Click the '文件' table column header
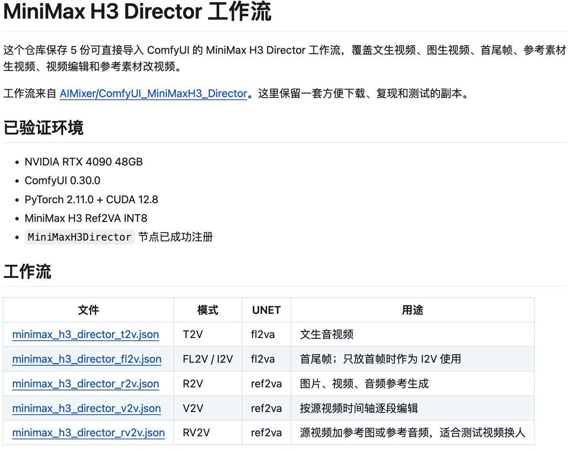The height and width of the screenshot is (452, 572). tap(88, 310)
